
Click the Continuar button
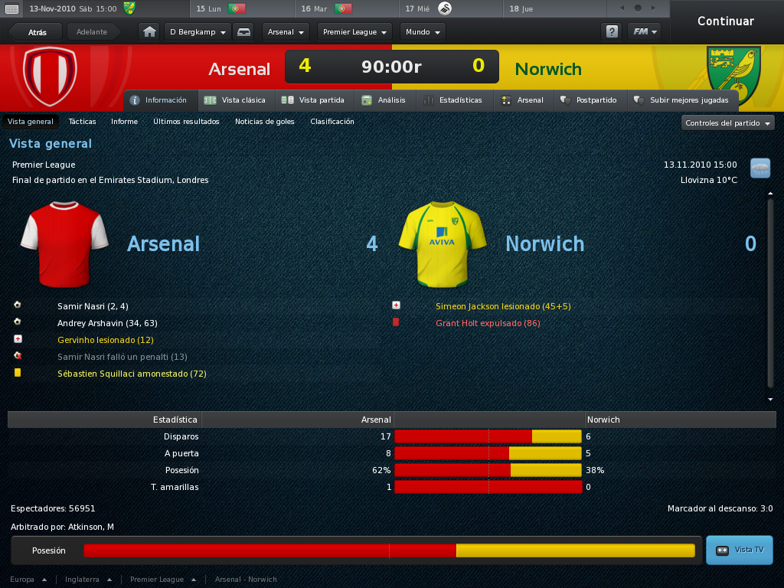click(x=726, y=21)
